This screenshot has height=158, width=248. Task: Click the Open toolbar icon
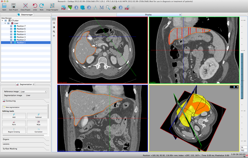tap(4, 7)
